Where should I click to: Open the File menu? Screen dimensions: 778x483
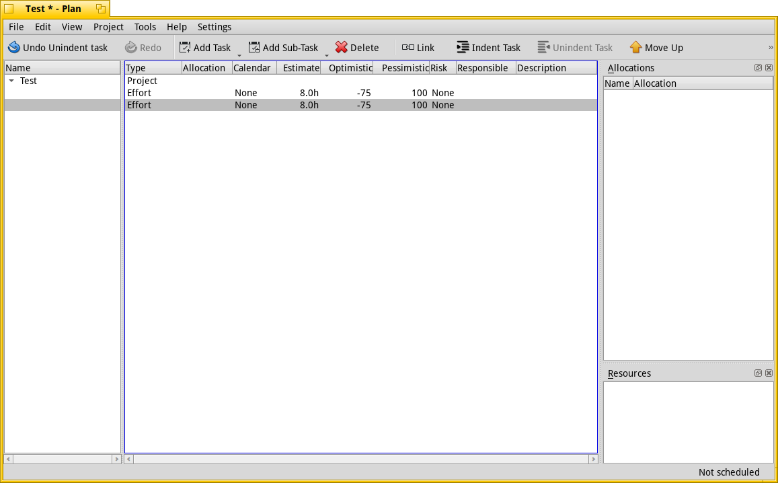tap(16, 27)
